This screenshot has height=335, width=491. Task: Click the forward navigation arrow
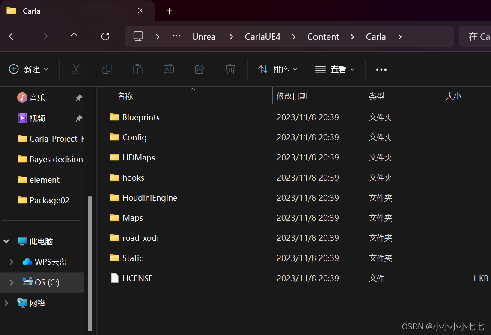pos(44,36)
